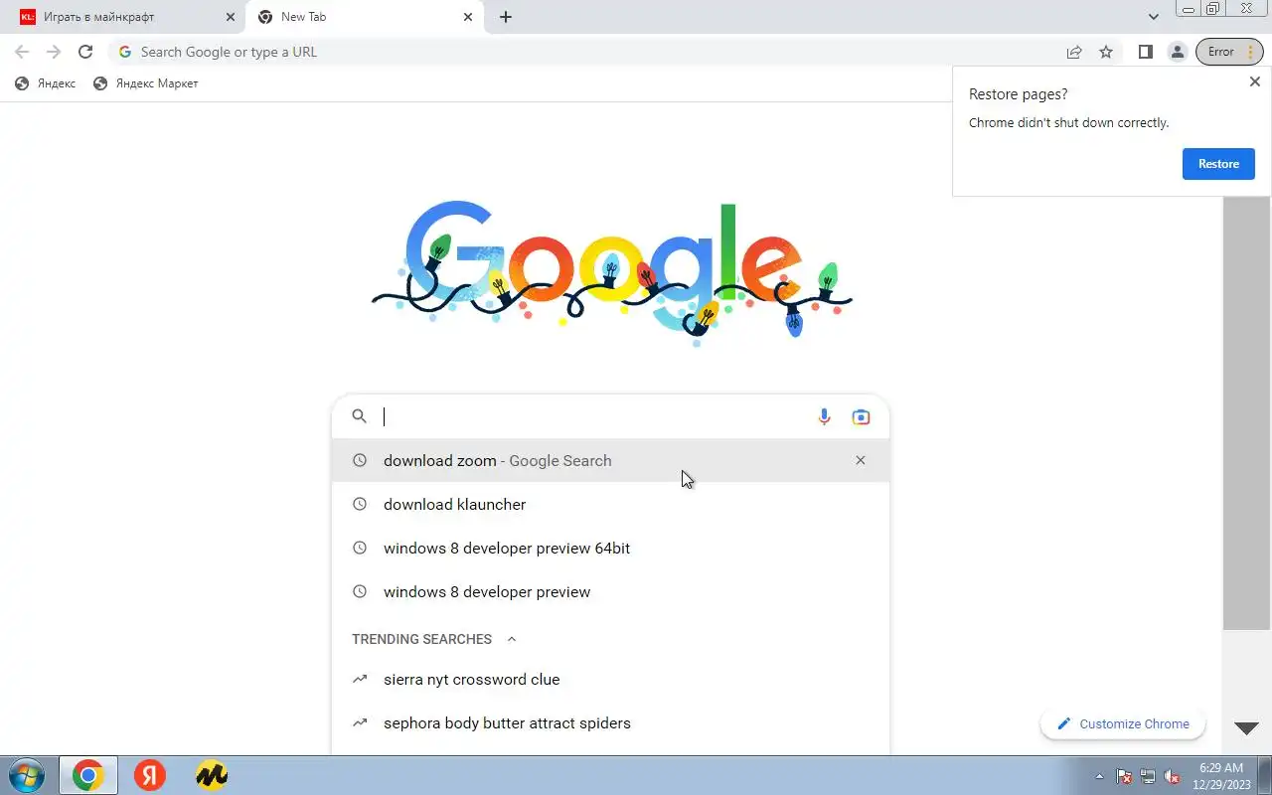The height and width of the screenshot is (795, 1272).
Task: Click the magnifier icon in search box
Action: 360,416
